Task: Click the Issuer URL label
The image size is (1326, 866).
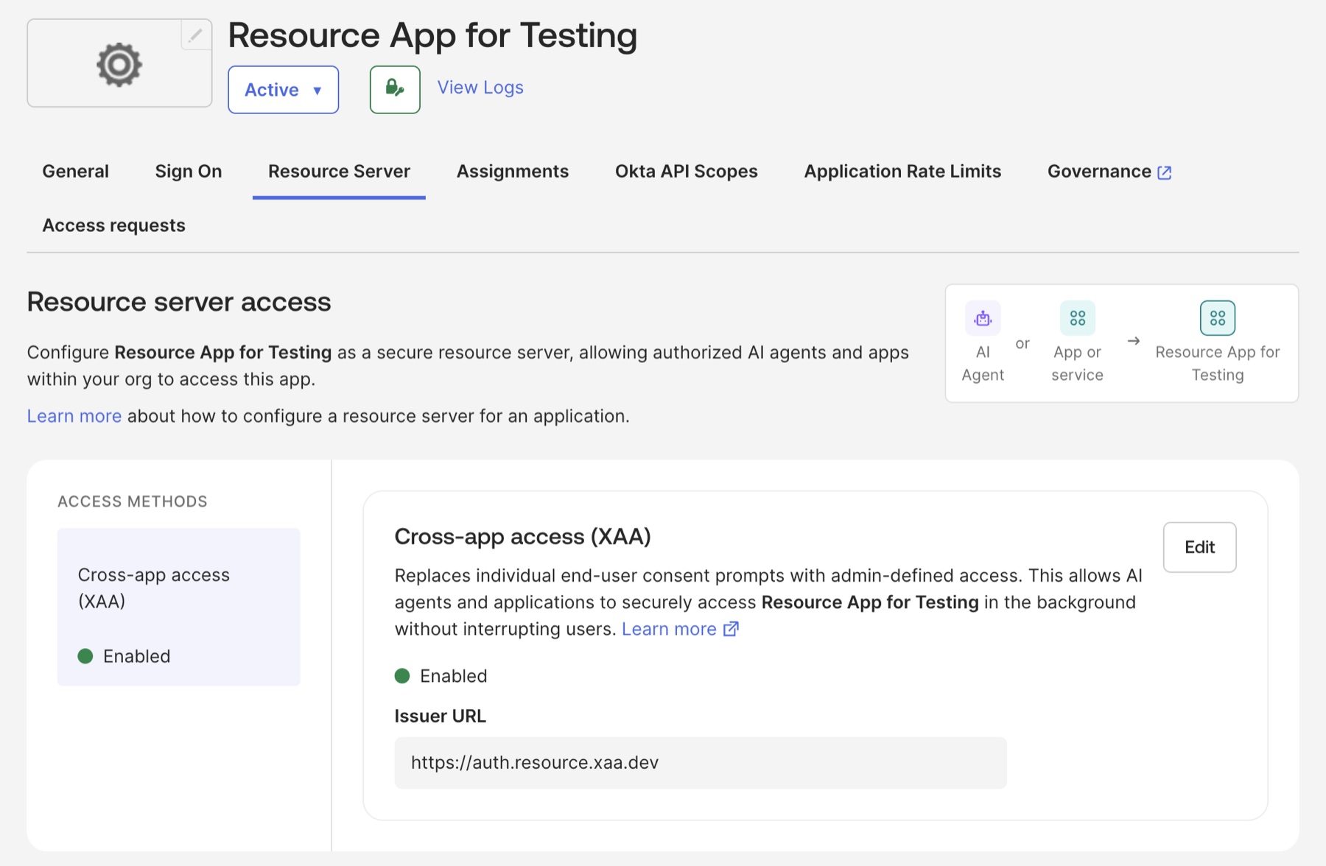Action: [x=441, y=716]
